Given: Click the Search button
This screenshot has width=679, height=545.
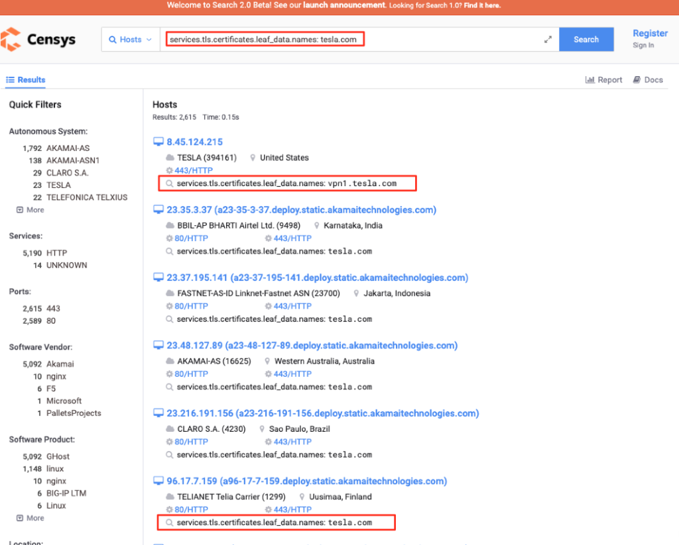Looking at the screenshot, I should (x=586, y=39).
